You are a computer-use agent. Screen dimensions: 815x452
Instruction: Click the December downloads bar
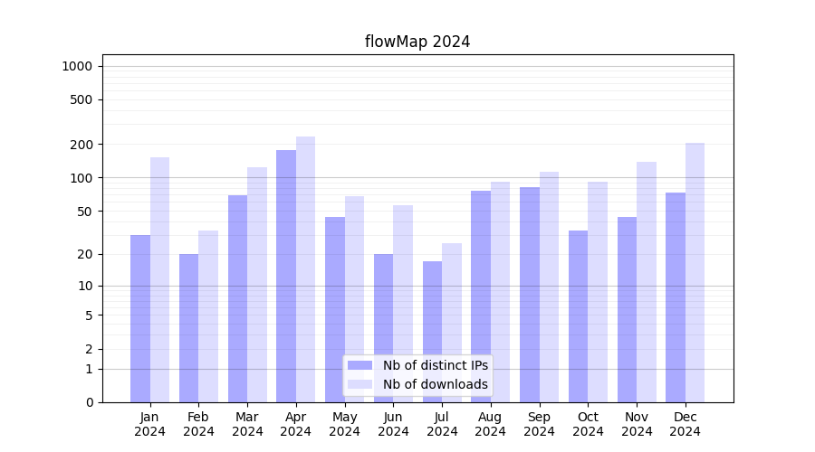click(x=695, y=272)
